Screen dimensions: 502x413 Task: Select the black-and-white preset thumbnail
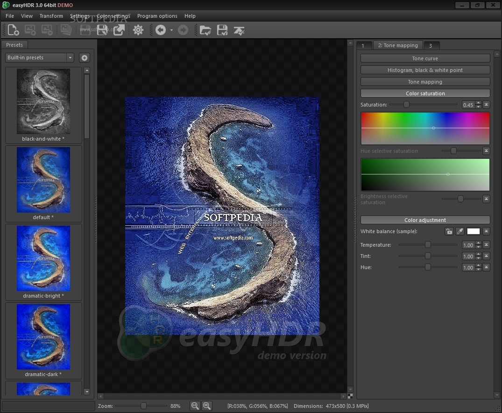[x=43, y=101]
